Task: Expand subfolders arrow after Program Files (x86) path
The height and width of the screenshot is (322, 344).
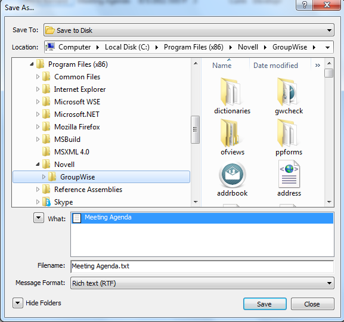Action: pyautogui.click(x=231, y=48)
